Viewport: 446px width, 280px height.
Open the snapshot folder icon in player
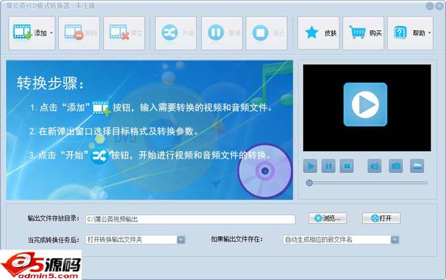click(417, 166)
